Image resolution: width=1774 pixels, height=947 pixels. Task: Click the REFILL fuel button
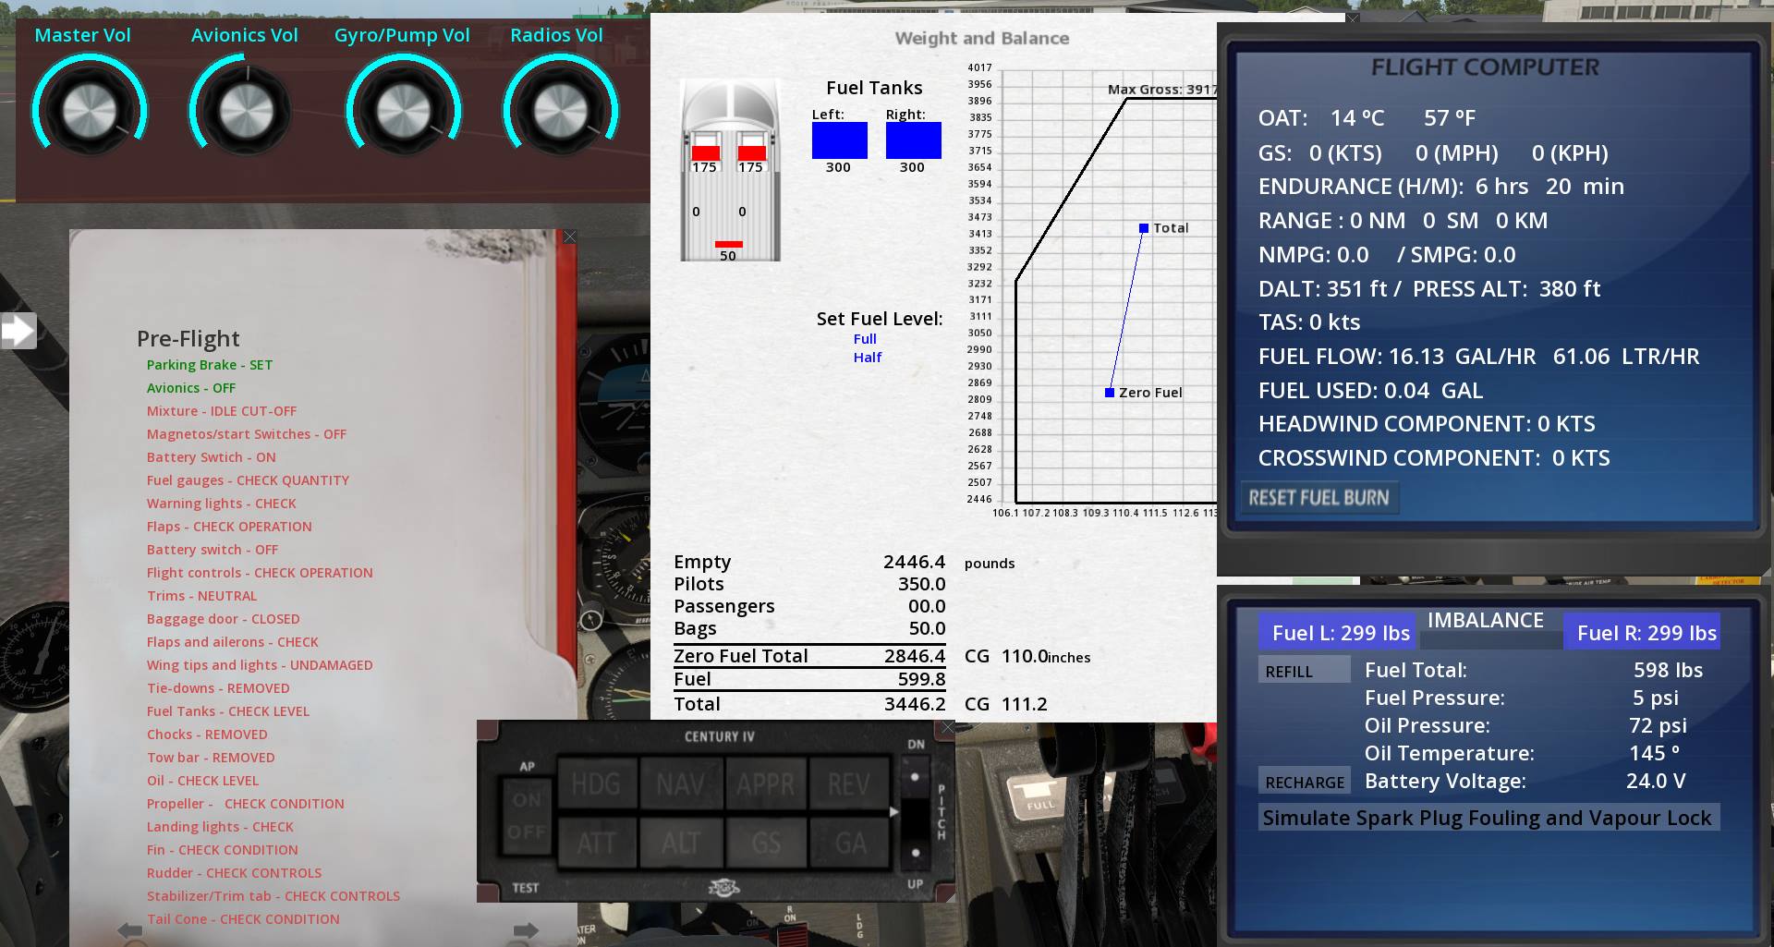1305,671
